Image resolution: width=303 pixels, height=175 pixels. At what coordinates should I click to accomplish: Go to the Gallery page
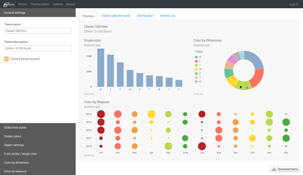click(x=58, y=4)
